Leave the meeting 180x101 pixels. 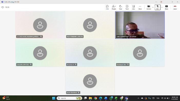click(175, 7)
